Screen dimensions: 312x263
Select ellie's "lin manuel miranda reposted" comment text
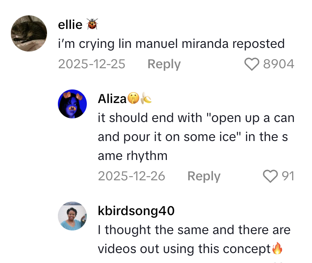pyautogui.click(x=171, y=44)
